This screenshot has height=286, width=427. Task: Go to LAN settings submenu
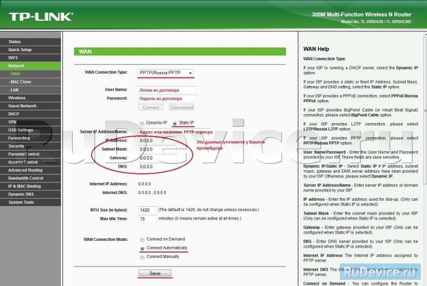[13, 90]
